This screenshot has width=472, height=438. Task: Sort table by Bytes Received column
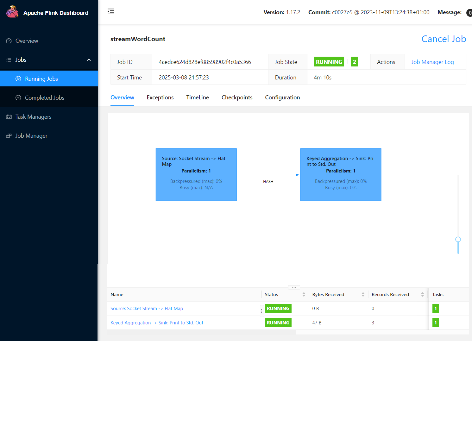click(x=363, y=295)
